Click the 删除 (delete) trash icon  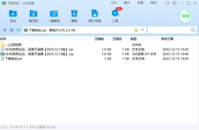(74, 13)
